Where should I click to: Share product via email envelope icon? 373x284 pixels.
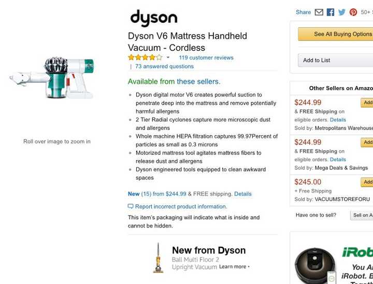pos(319,12)
